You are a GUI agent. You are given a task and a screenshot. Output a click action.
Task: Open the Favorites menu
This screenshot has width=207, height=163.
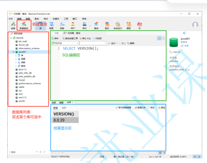pyautogui.click(x=56, y=19)
